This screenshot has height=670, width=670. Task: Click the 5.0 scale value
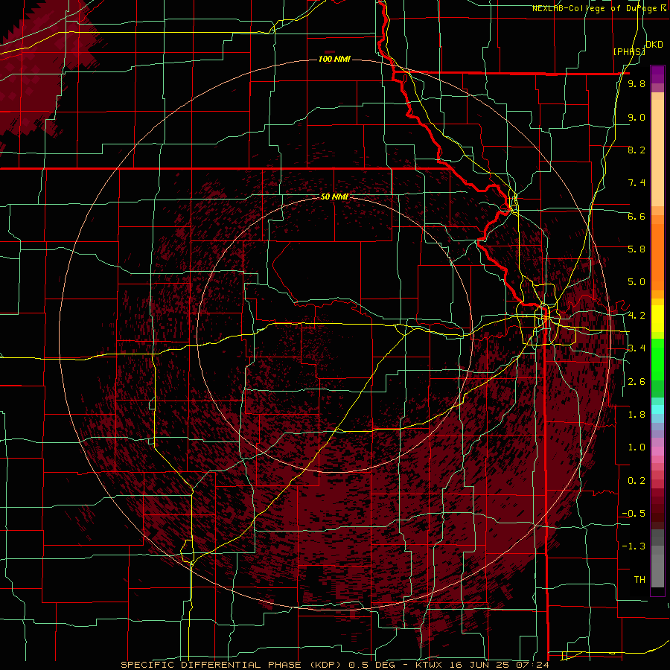point(636,282)
